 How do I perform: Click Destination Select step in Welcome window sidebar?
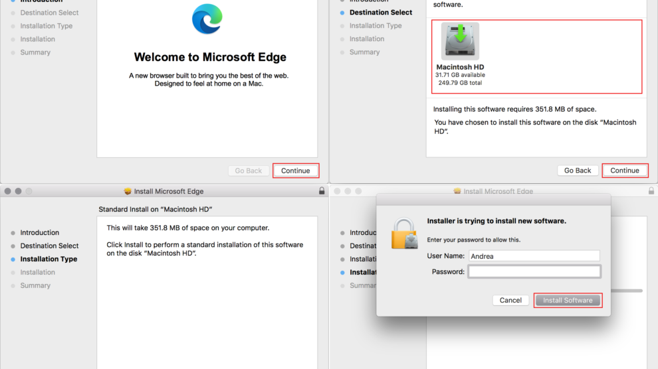point(49,13)
